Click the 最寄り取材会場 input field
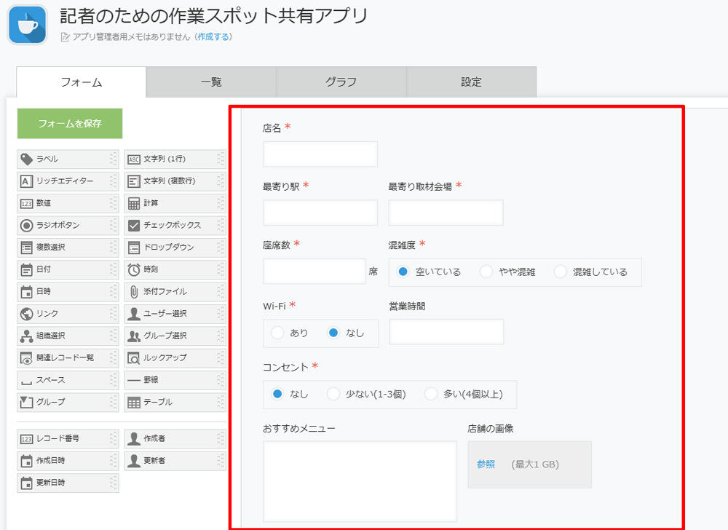The image size is (728, 530). [446, 213]
